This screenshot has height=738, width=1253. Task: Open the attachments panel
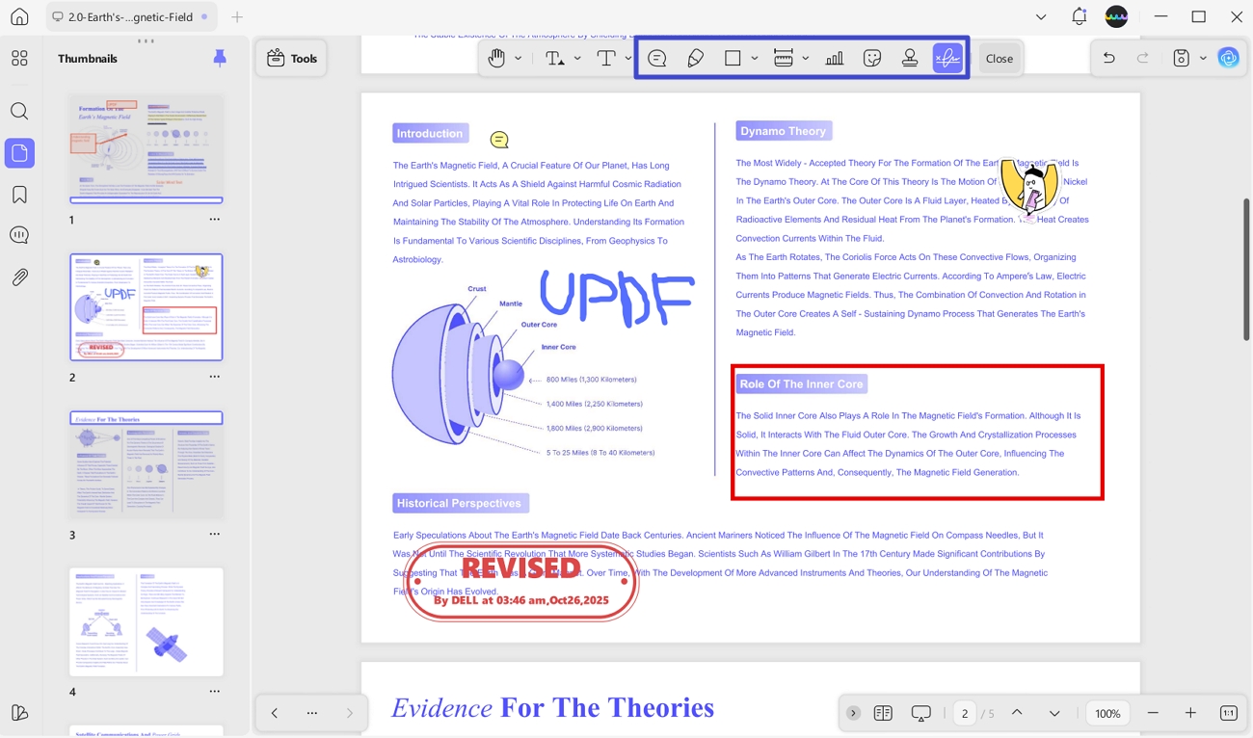(19, 277)
